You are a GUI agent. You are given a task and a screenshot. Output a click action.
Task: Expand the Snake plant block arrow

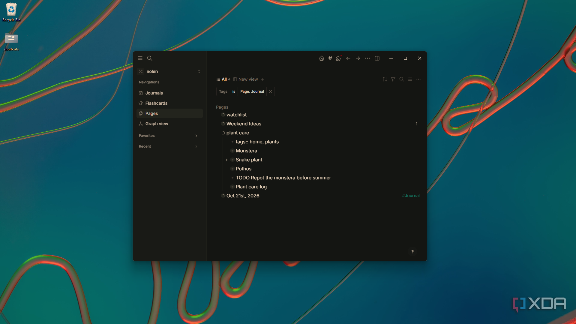coord(226,160)
